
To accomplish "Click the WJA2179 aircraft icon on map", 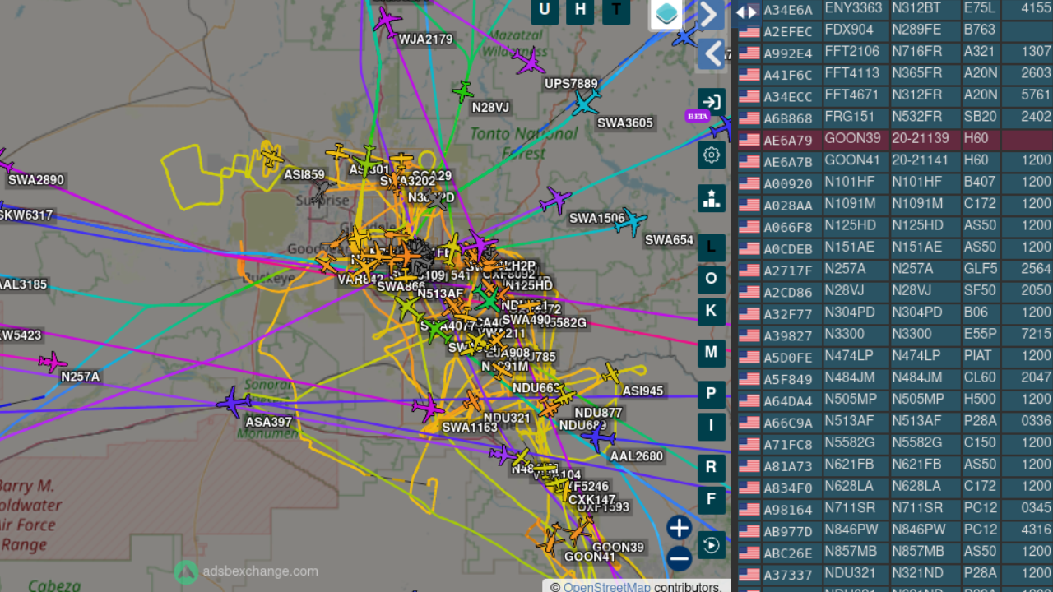I will pyautogui.click(x=387, y=21).
